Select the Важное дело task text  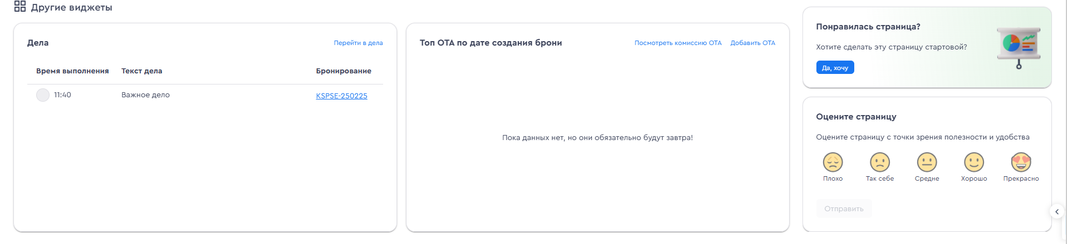(x=145, y=95)
